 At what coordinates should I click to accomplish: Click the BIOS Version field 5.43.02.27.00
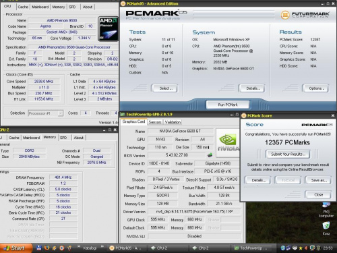click(177, 155)
